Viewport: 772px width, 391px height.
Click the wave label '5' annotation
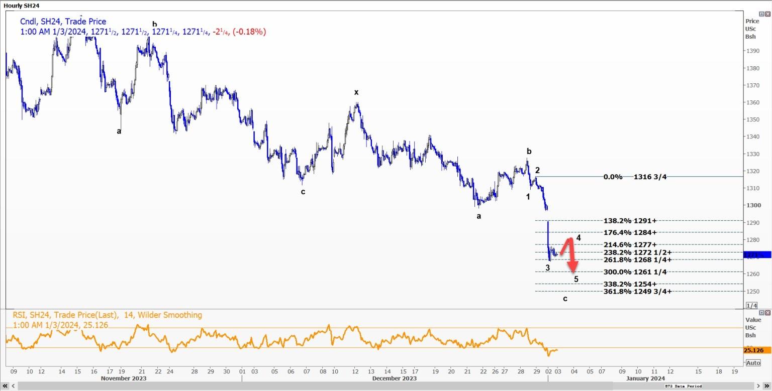[576, 279]
